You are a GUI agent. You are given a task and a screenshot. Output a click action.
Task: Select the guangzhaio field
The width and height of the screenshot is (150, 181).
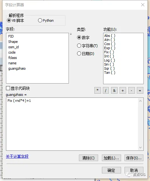click(x=17, y=68)
